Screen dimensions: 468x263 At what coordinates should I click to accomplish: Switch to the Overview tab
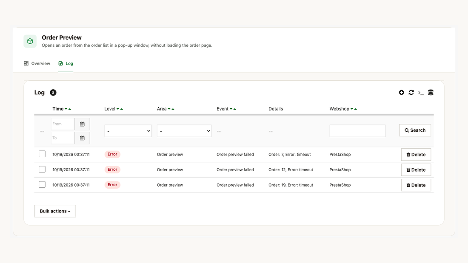(37, 63)
